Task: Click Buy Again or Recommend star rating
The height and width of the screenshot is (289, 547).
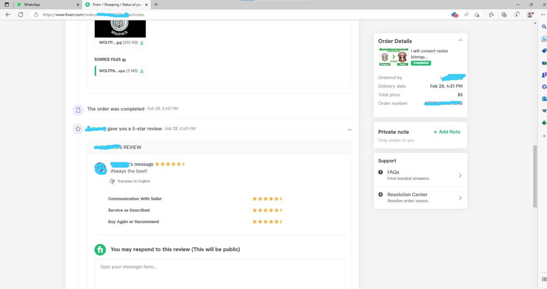Action: 268,222
